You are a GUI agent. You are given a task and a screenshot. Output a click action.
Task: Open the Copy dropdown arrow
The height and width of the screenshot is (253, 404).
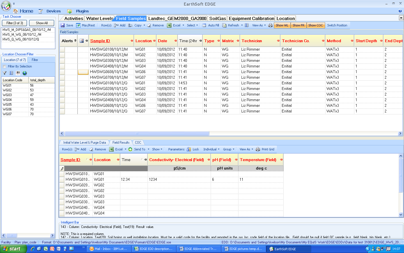(144, 25)
